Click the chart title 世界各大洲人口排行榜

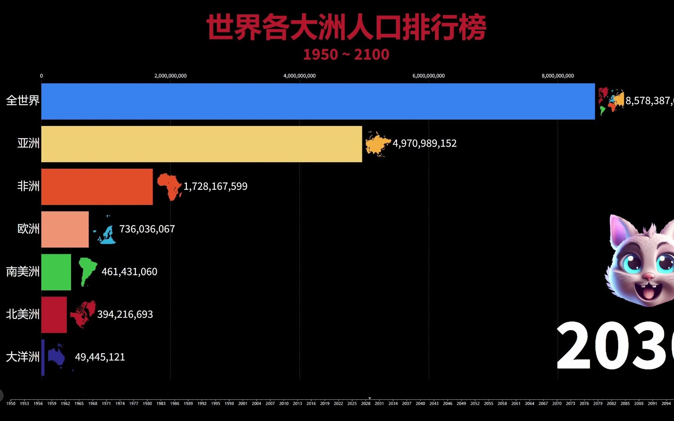point(346,27)
